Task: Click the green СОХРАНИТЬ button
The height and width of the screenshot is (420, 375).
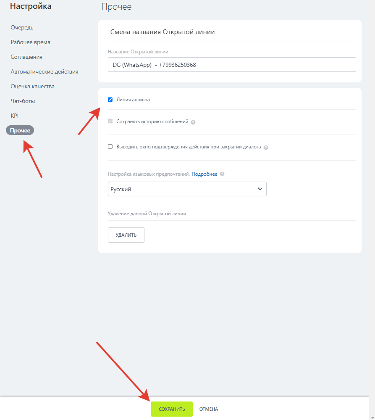Action: (172, 409)
